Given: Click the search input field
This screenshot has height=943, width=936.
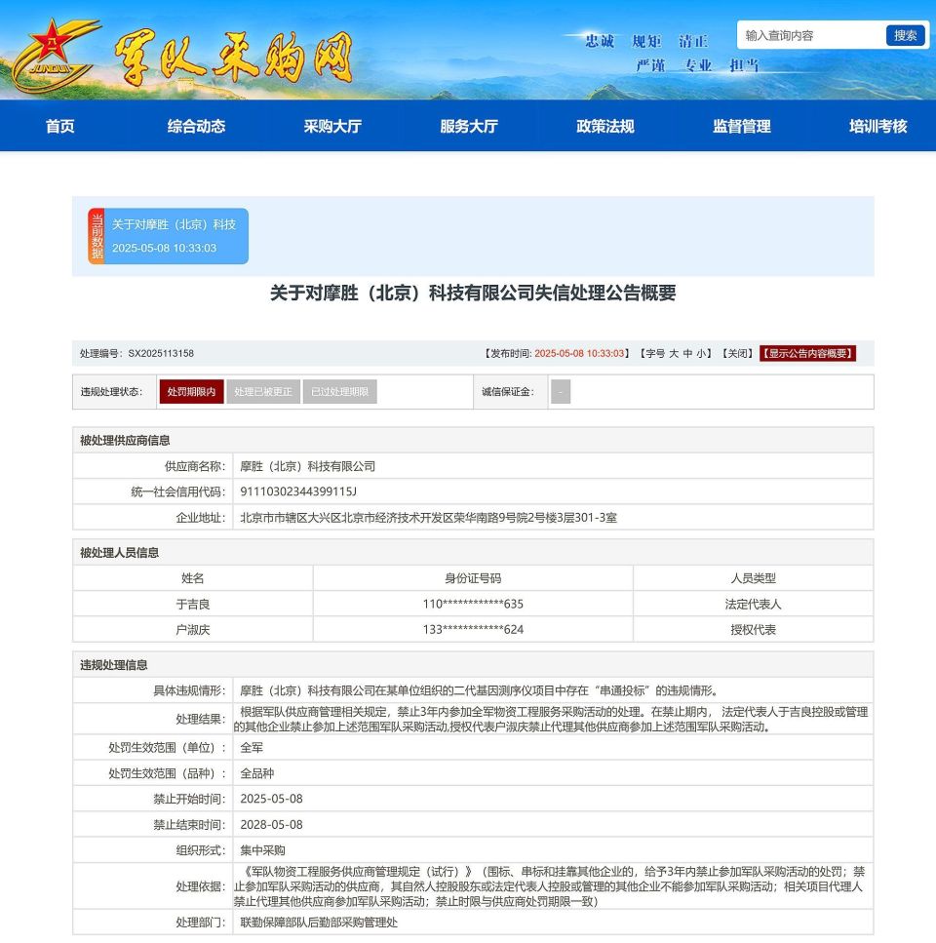Looking at the screenshot, I should tap(811, 35).
